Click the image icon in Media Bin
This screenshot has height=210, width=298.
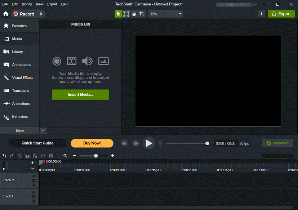pos(103,61)
